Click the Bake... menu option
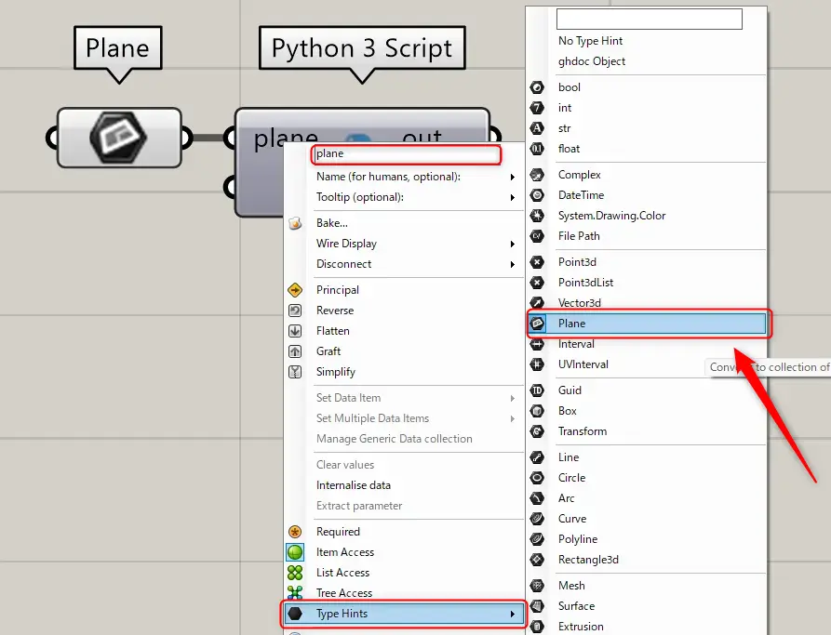 [331, 223]
